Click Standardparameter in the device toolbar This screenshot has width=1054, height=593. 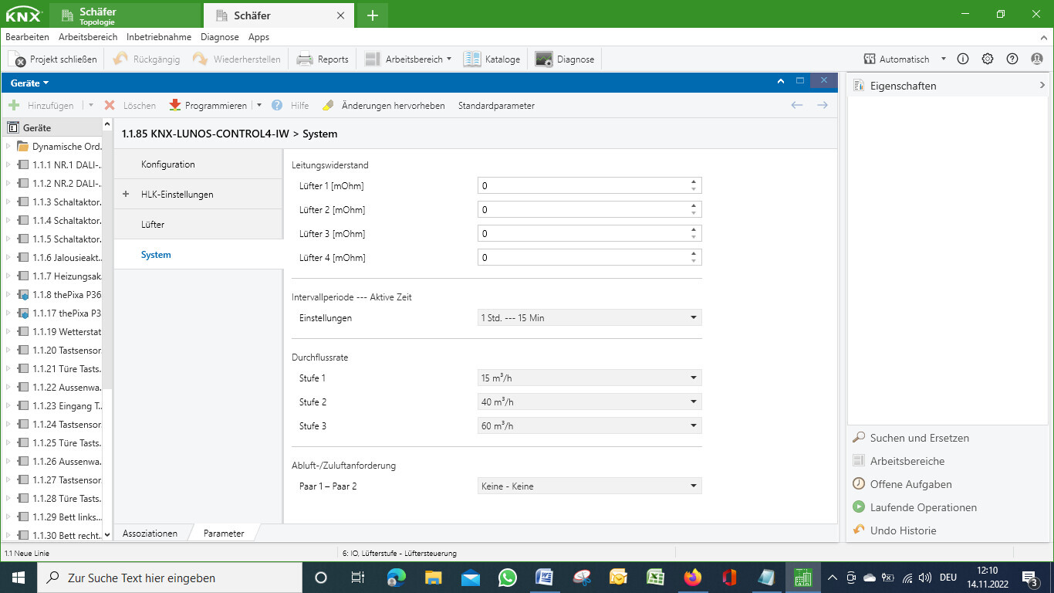(495, 105)
